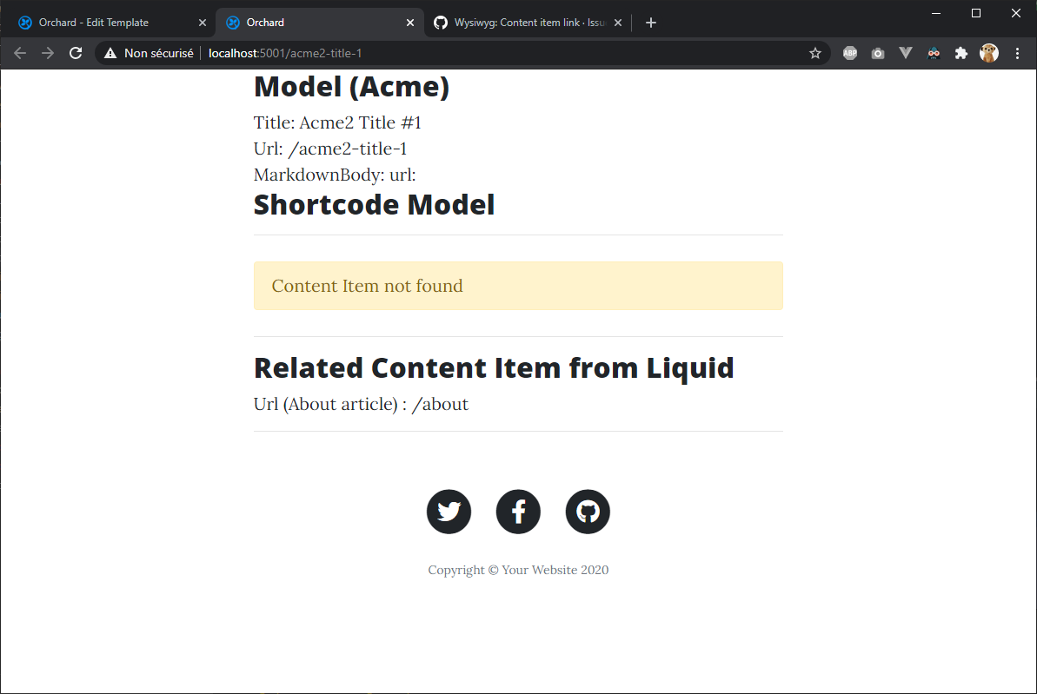Image resolution: width=1037 pixels, height=694 pixels.
Task: Open the GitHub footer icon
Action: (588, 512)
